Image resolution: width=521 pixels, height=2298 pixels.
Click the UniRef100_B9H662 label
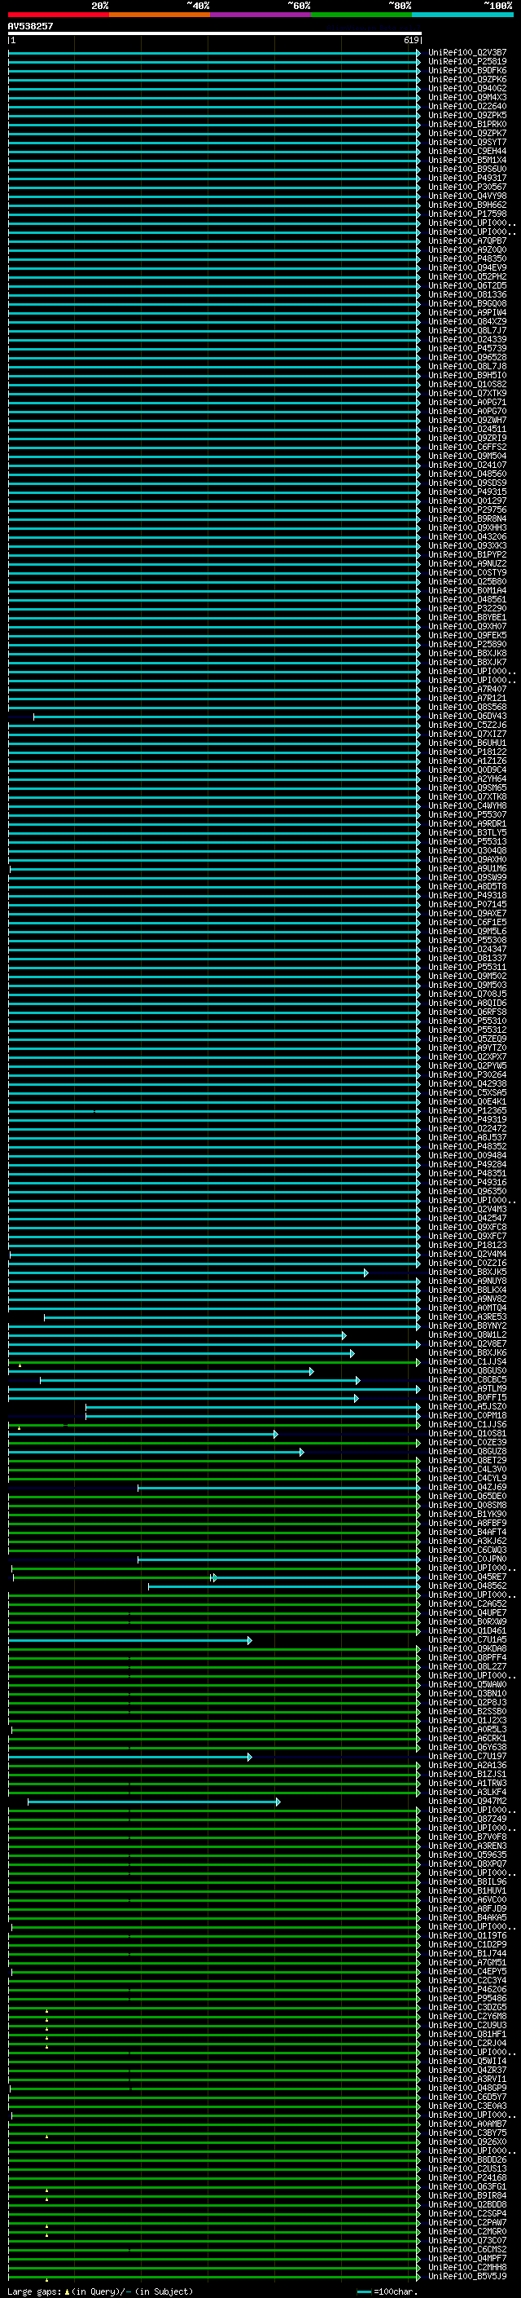(x=467, y=205)
